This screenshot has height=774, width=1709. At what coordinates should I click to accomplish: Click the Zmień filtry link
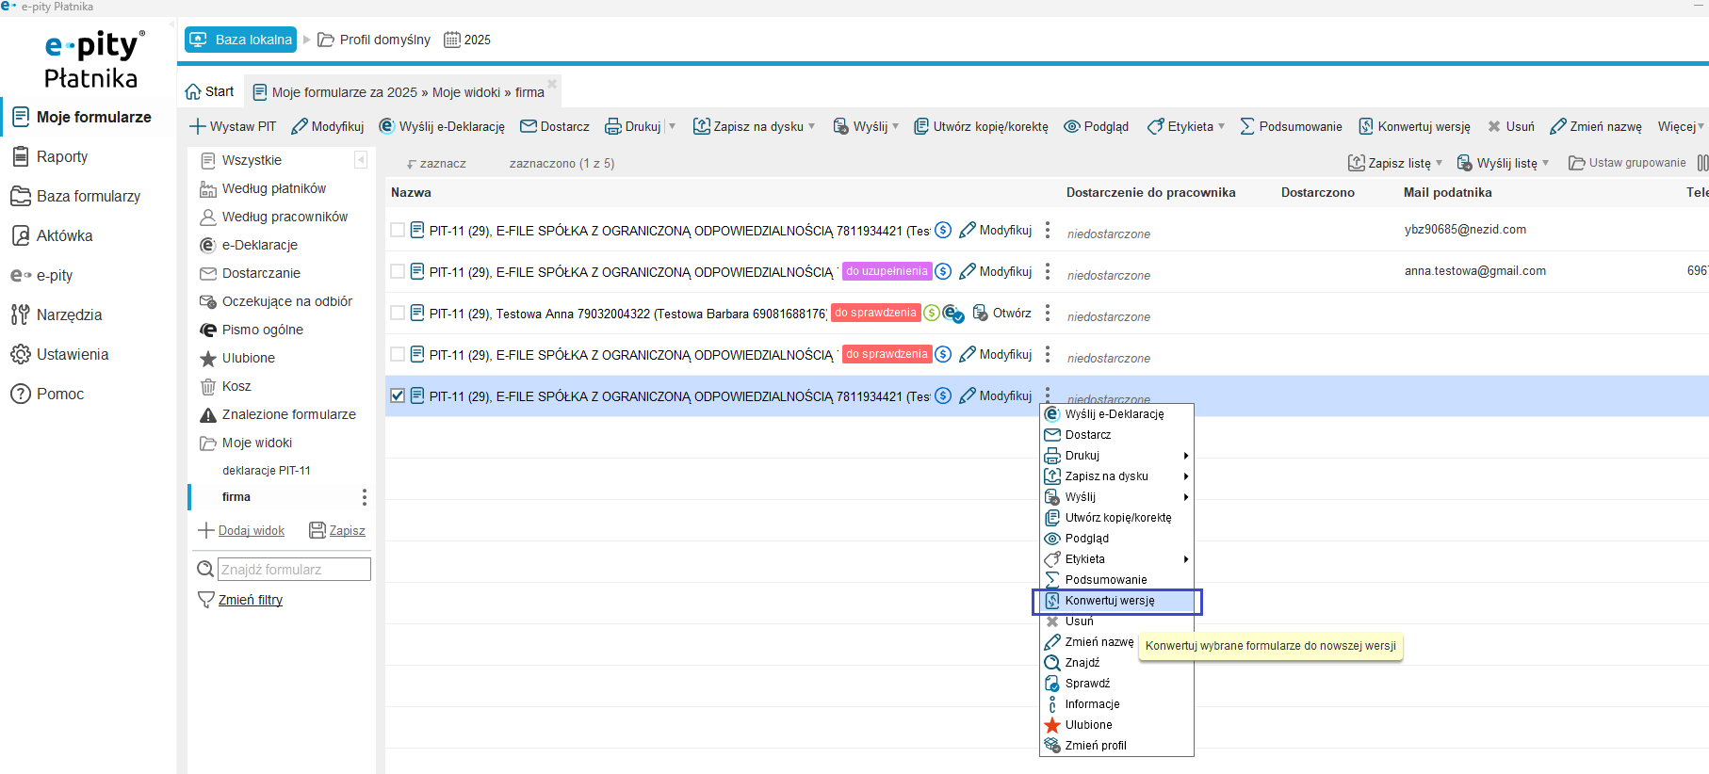(250, 600)
